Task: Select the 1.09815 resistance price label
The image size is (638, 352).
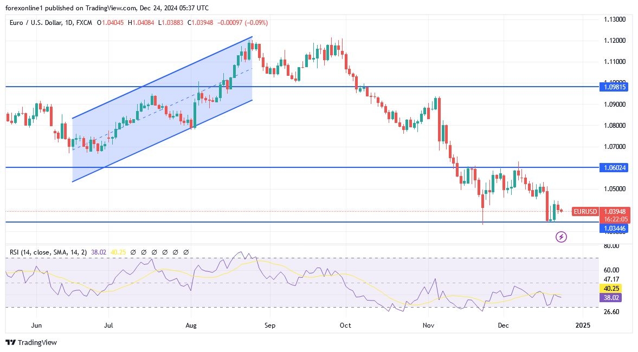Action: click(614, 87)
